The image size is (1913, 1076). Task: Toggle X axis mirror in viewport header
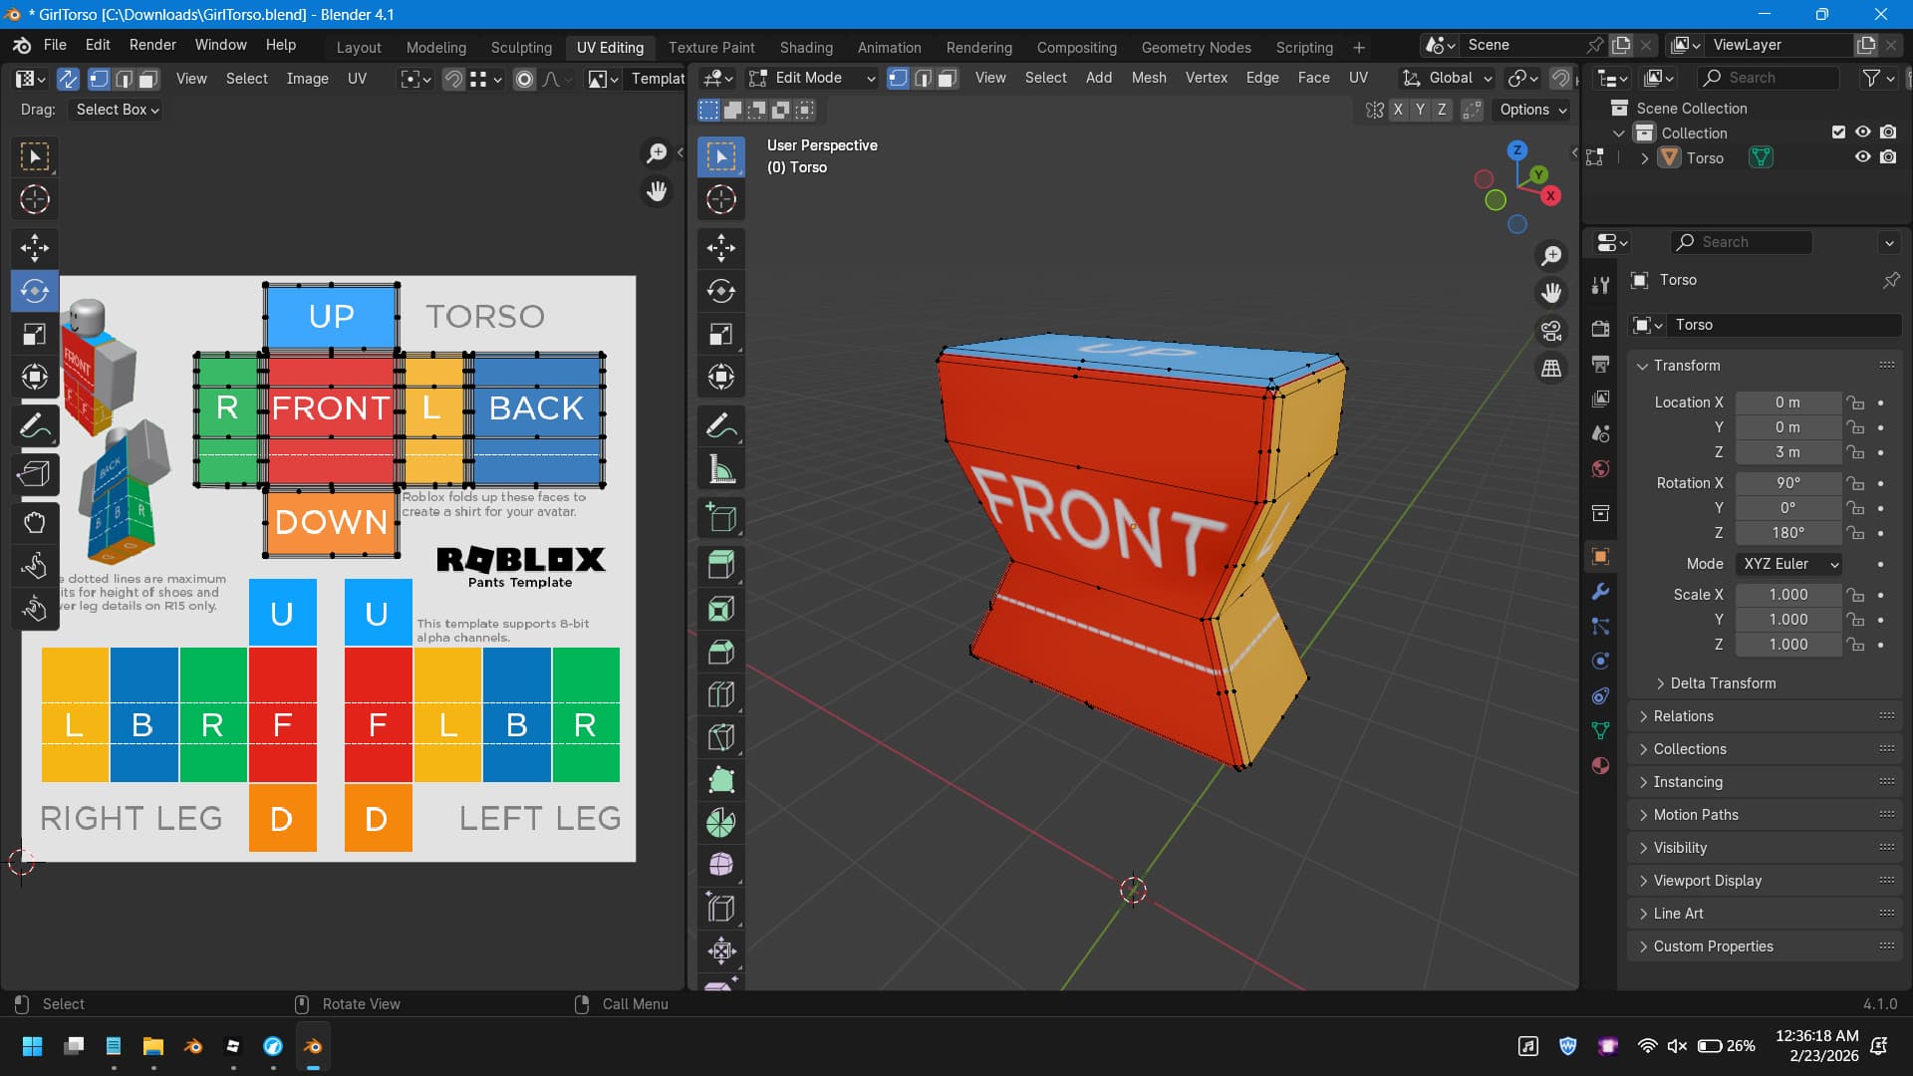(1398, 110)
